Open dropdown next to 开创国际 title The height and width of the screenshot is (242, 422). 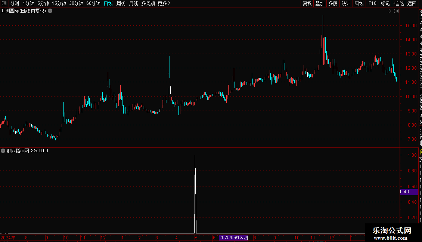50,11
